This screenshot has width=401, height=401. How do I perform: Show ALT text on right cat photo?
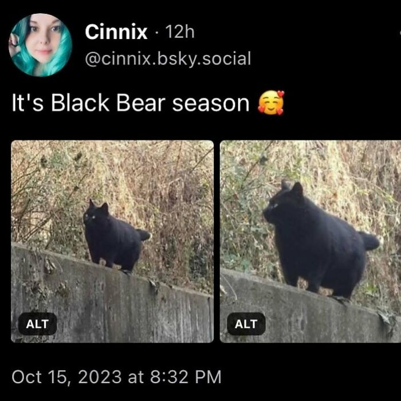[x=246, y=324]
